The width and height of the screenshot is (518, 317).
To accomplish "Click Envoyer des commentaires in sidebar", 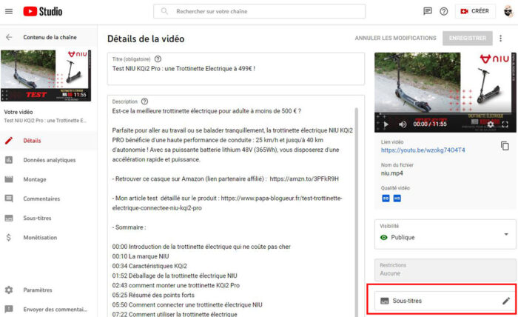I will tap(49, 310).
